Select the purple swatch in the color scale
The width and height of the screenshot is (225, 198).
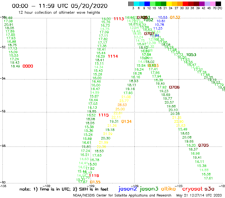[202, 4]
